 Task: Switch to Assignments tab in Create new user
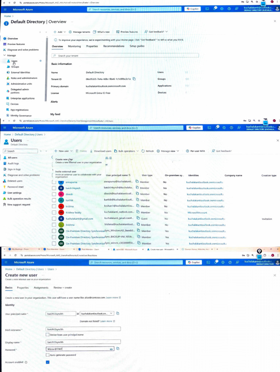click(41, 287)
